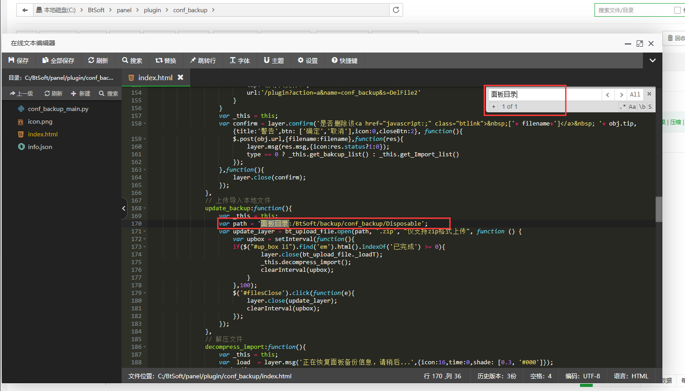The width and height of the screenshot is (685, 391).
Task: Toggle replace mode with the plus button
Action: coord(493,106)
